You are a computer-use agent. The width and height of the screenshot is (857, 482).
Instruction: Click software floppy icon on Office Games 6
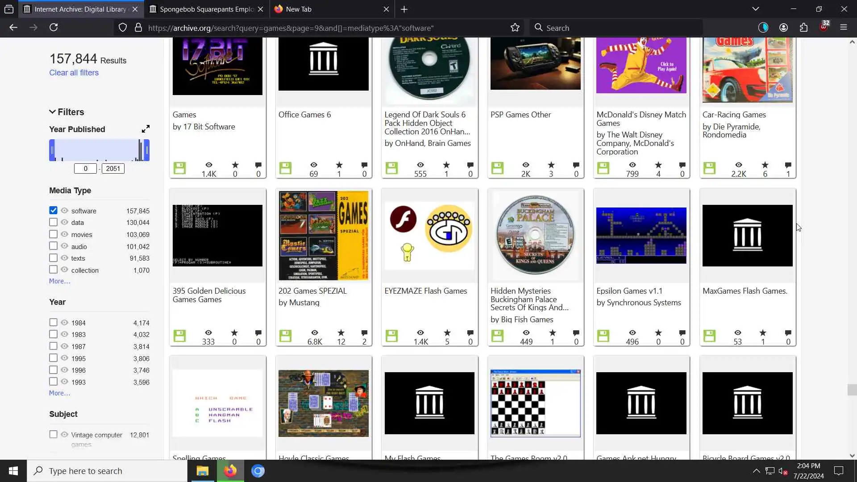click(285, 168)
